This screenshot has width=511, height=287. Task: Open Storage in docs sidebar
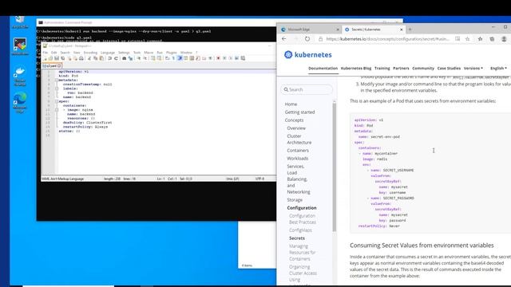pyautogui.click(x=295, y=200)
